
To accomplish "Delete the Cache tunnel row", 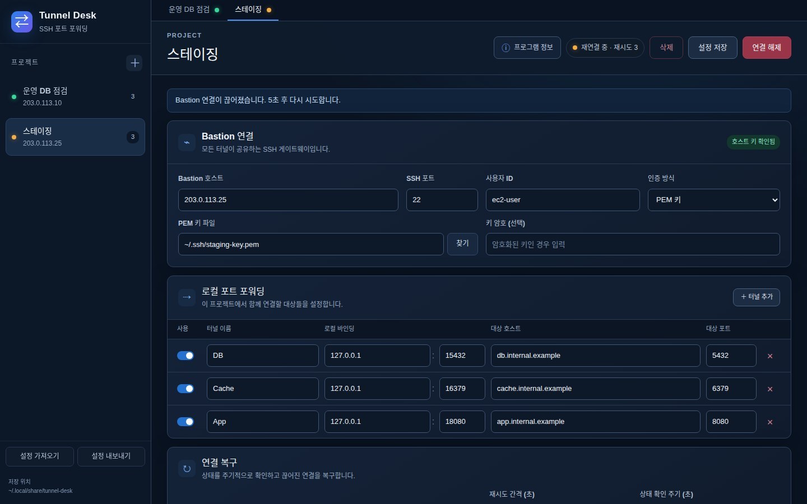I will (770, 389).
